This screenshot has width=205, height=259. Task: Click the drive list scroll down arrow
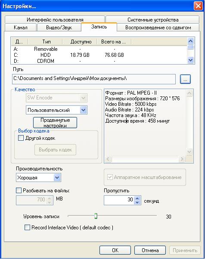(x=190, y=60)
